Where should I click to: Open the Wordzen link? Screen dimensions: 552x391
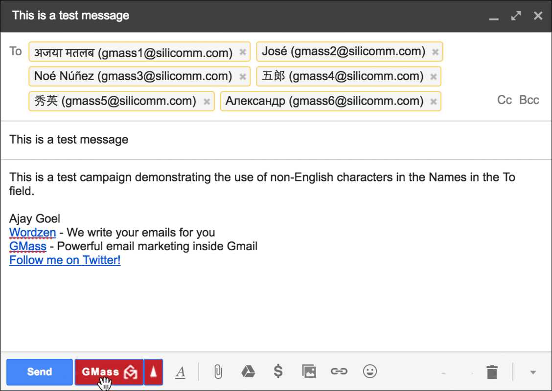[x=32, y=232]
